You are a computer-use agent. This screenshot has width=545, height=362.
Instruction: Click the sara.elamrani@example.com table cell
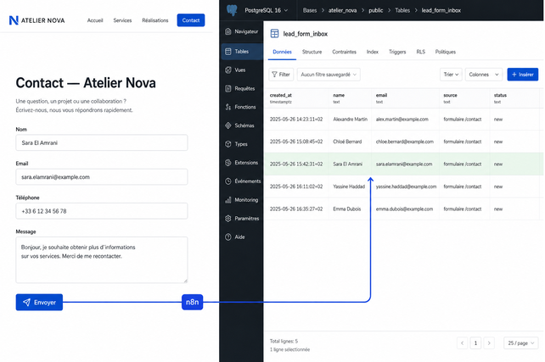[x=404, y=164]
